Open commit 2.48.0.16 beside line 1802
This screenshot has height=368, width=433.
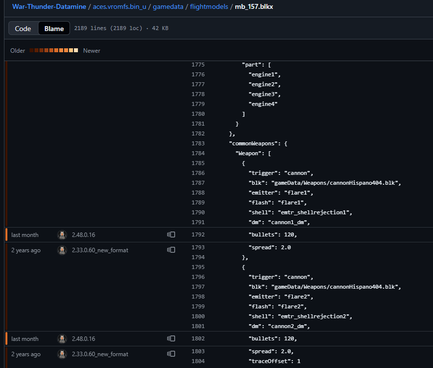coord(83,339)
